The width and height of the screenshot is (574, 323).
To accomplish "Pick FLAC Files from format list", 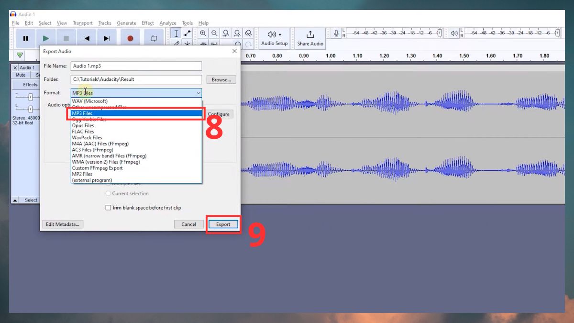I will tap(83, 132).
